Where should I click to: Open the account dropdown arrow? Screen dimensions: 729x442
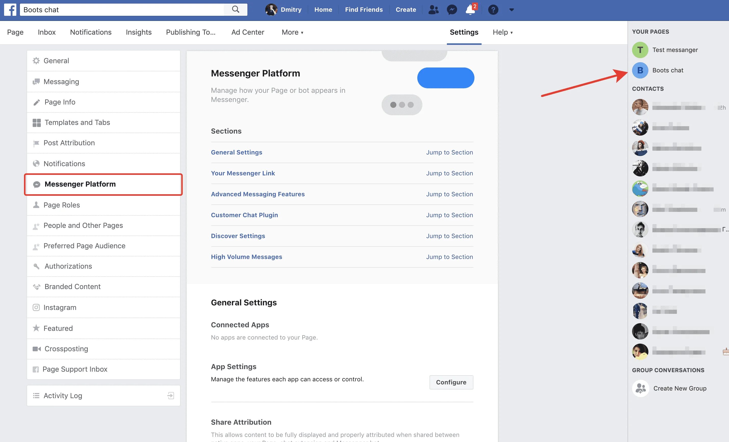pos(511,10)
